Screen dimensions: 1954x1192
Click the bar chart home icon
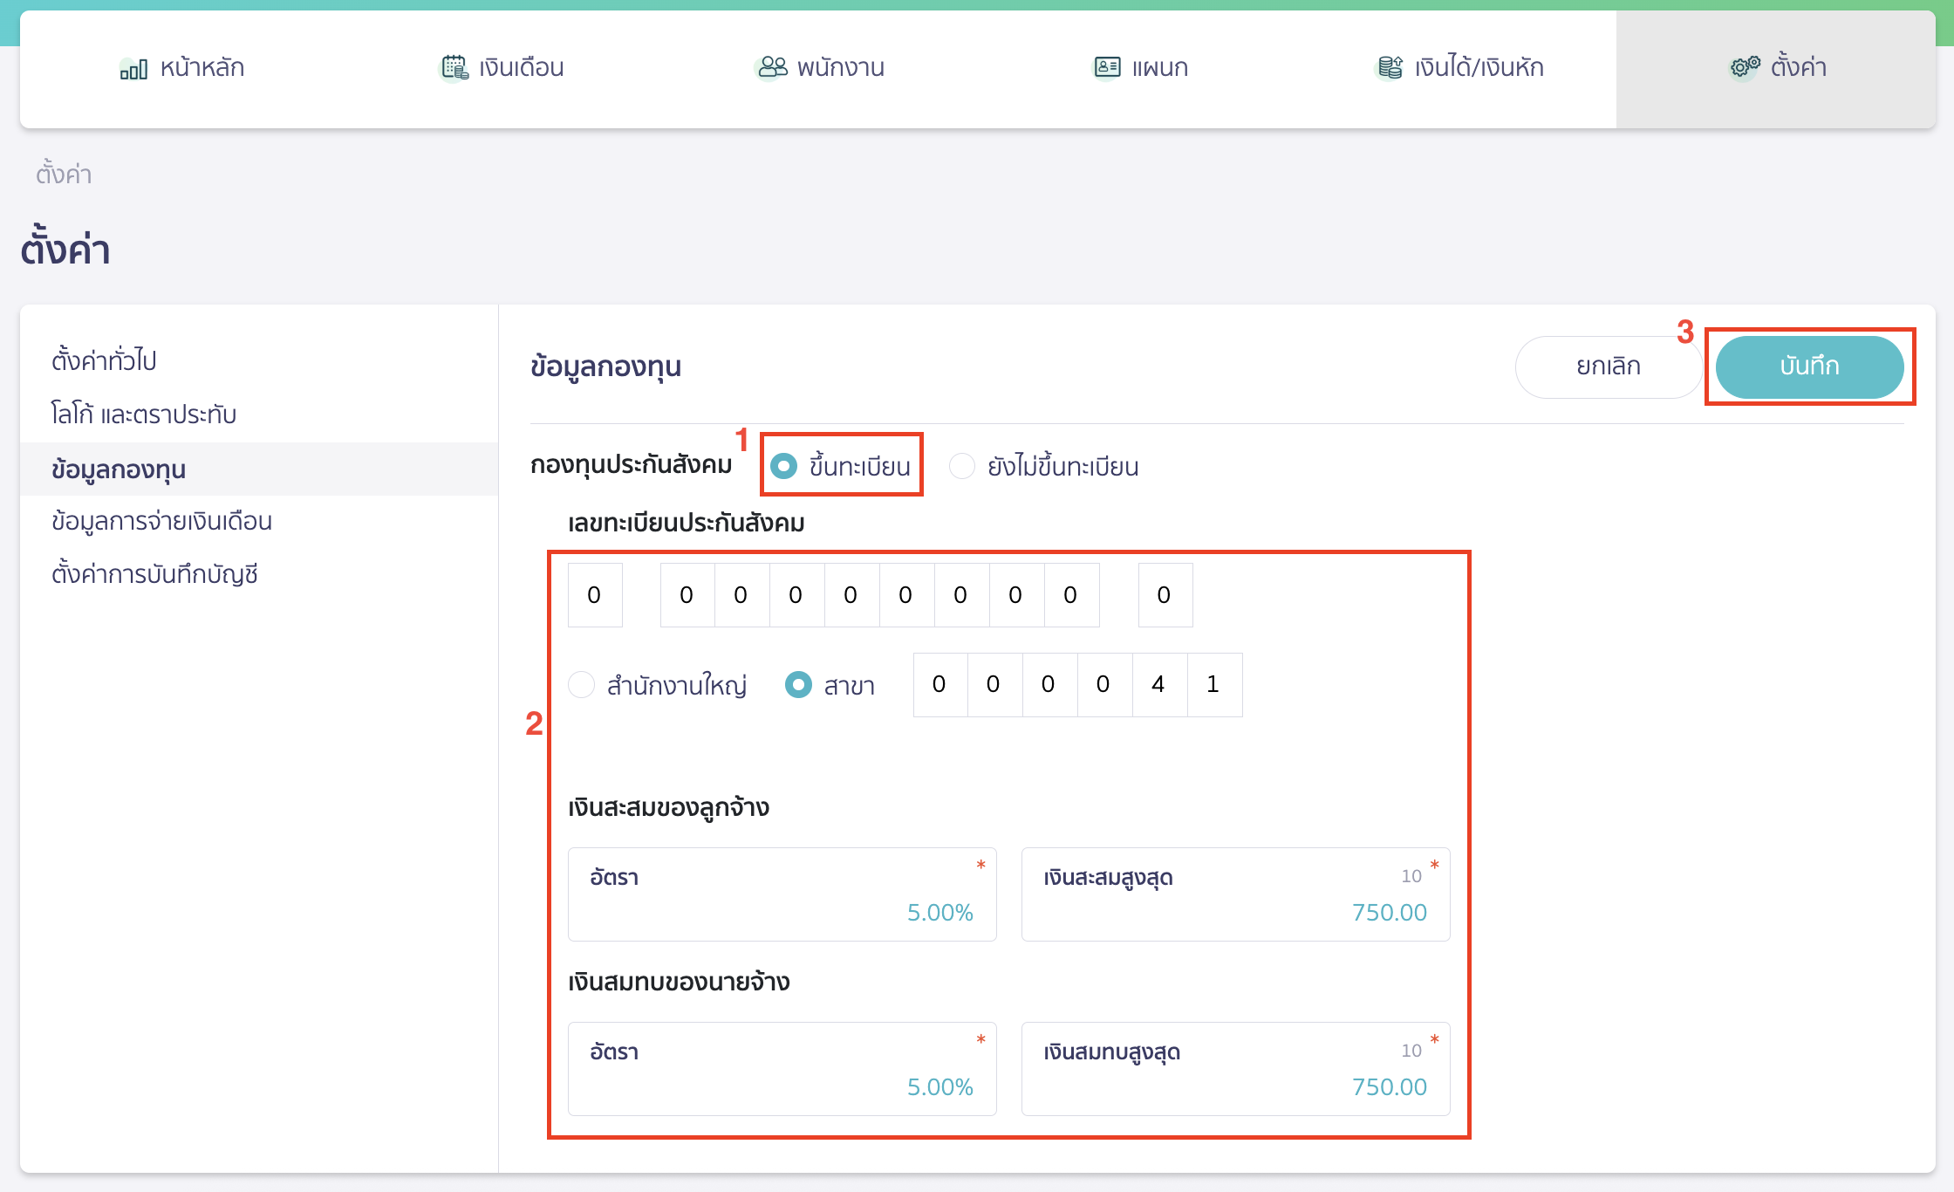(133, 68)
